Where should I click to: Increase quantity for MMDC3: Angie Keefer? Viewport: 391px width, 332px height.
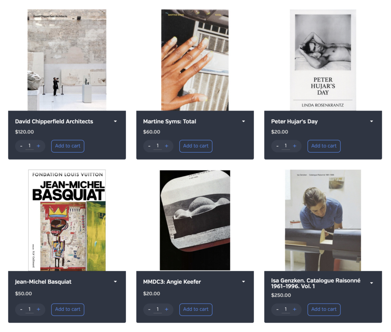[166, 309]
